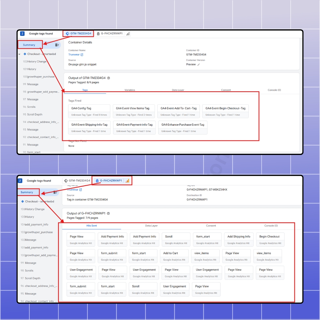The width and height of the screenshot is (320, 320).
Task: Click blue diamond icon of lower Checkout entry
Action: pyautogui.click(x=23, y=201)
